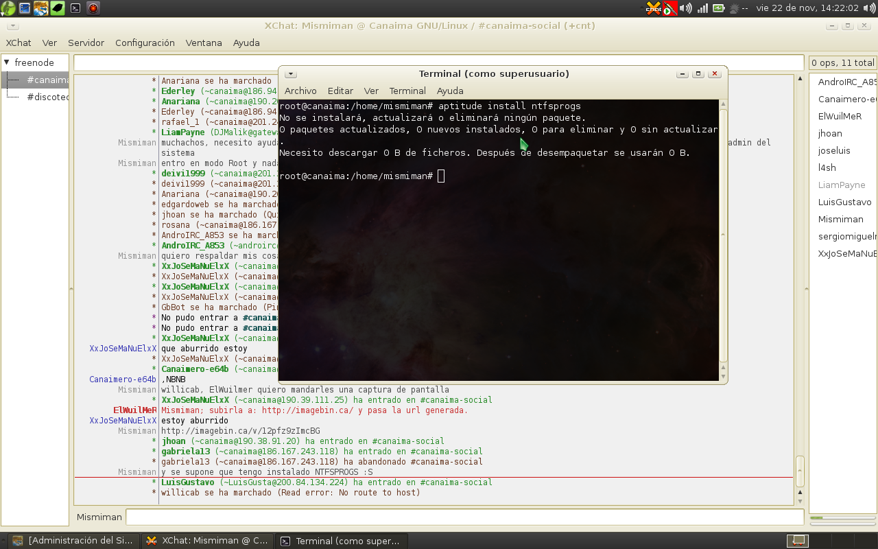The height and width of the screenshot is (549, 878).
Task: Click XxJoSeMaNuElxX nick beside 'que aburrido estoy'
Action: [123, 349]
